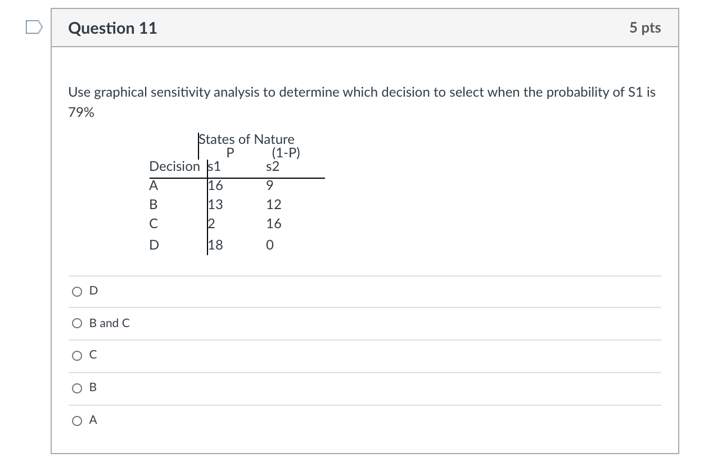The height and width of the screenshot is (471, 704).
Task: Click the (1-P) column label
Action: tap(287, 152)
